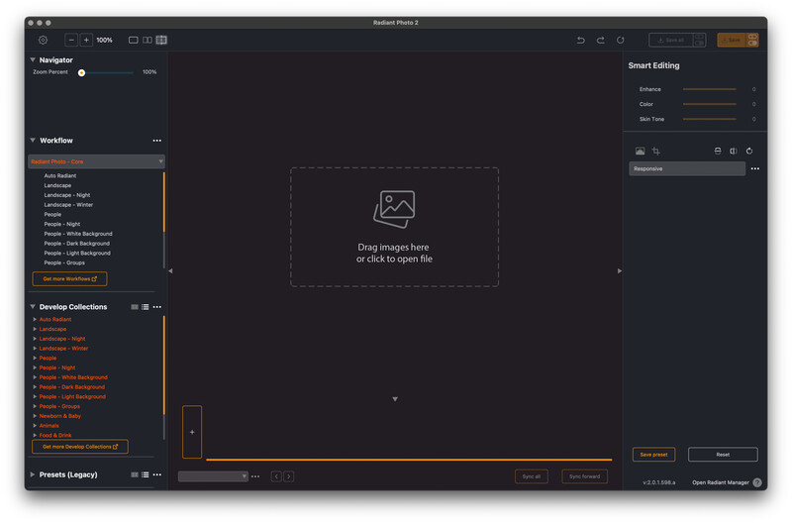Open the Workflow panel more options menu
This screenshot has height=523, width=792.
click(x=157, y=141)
